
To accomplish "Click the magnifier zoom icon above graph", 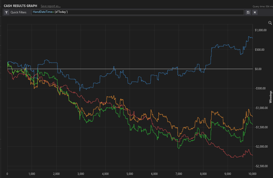I will point(270,23).
